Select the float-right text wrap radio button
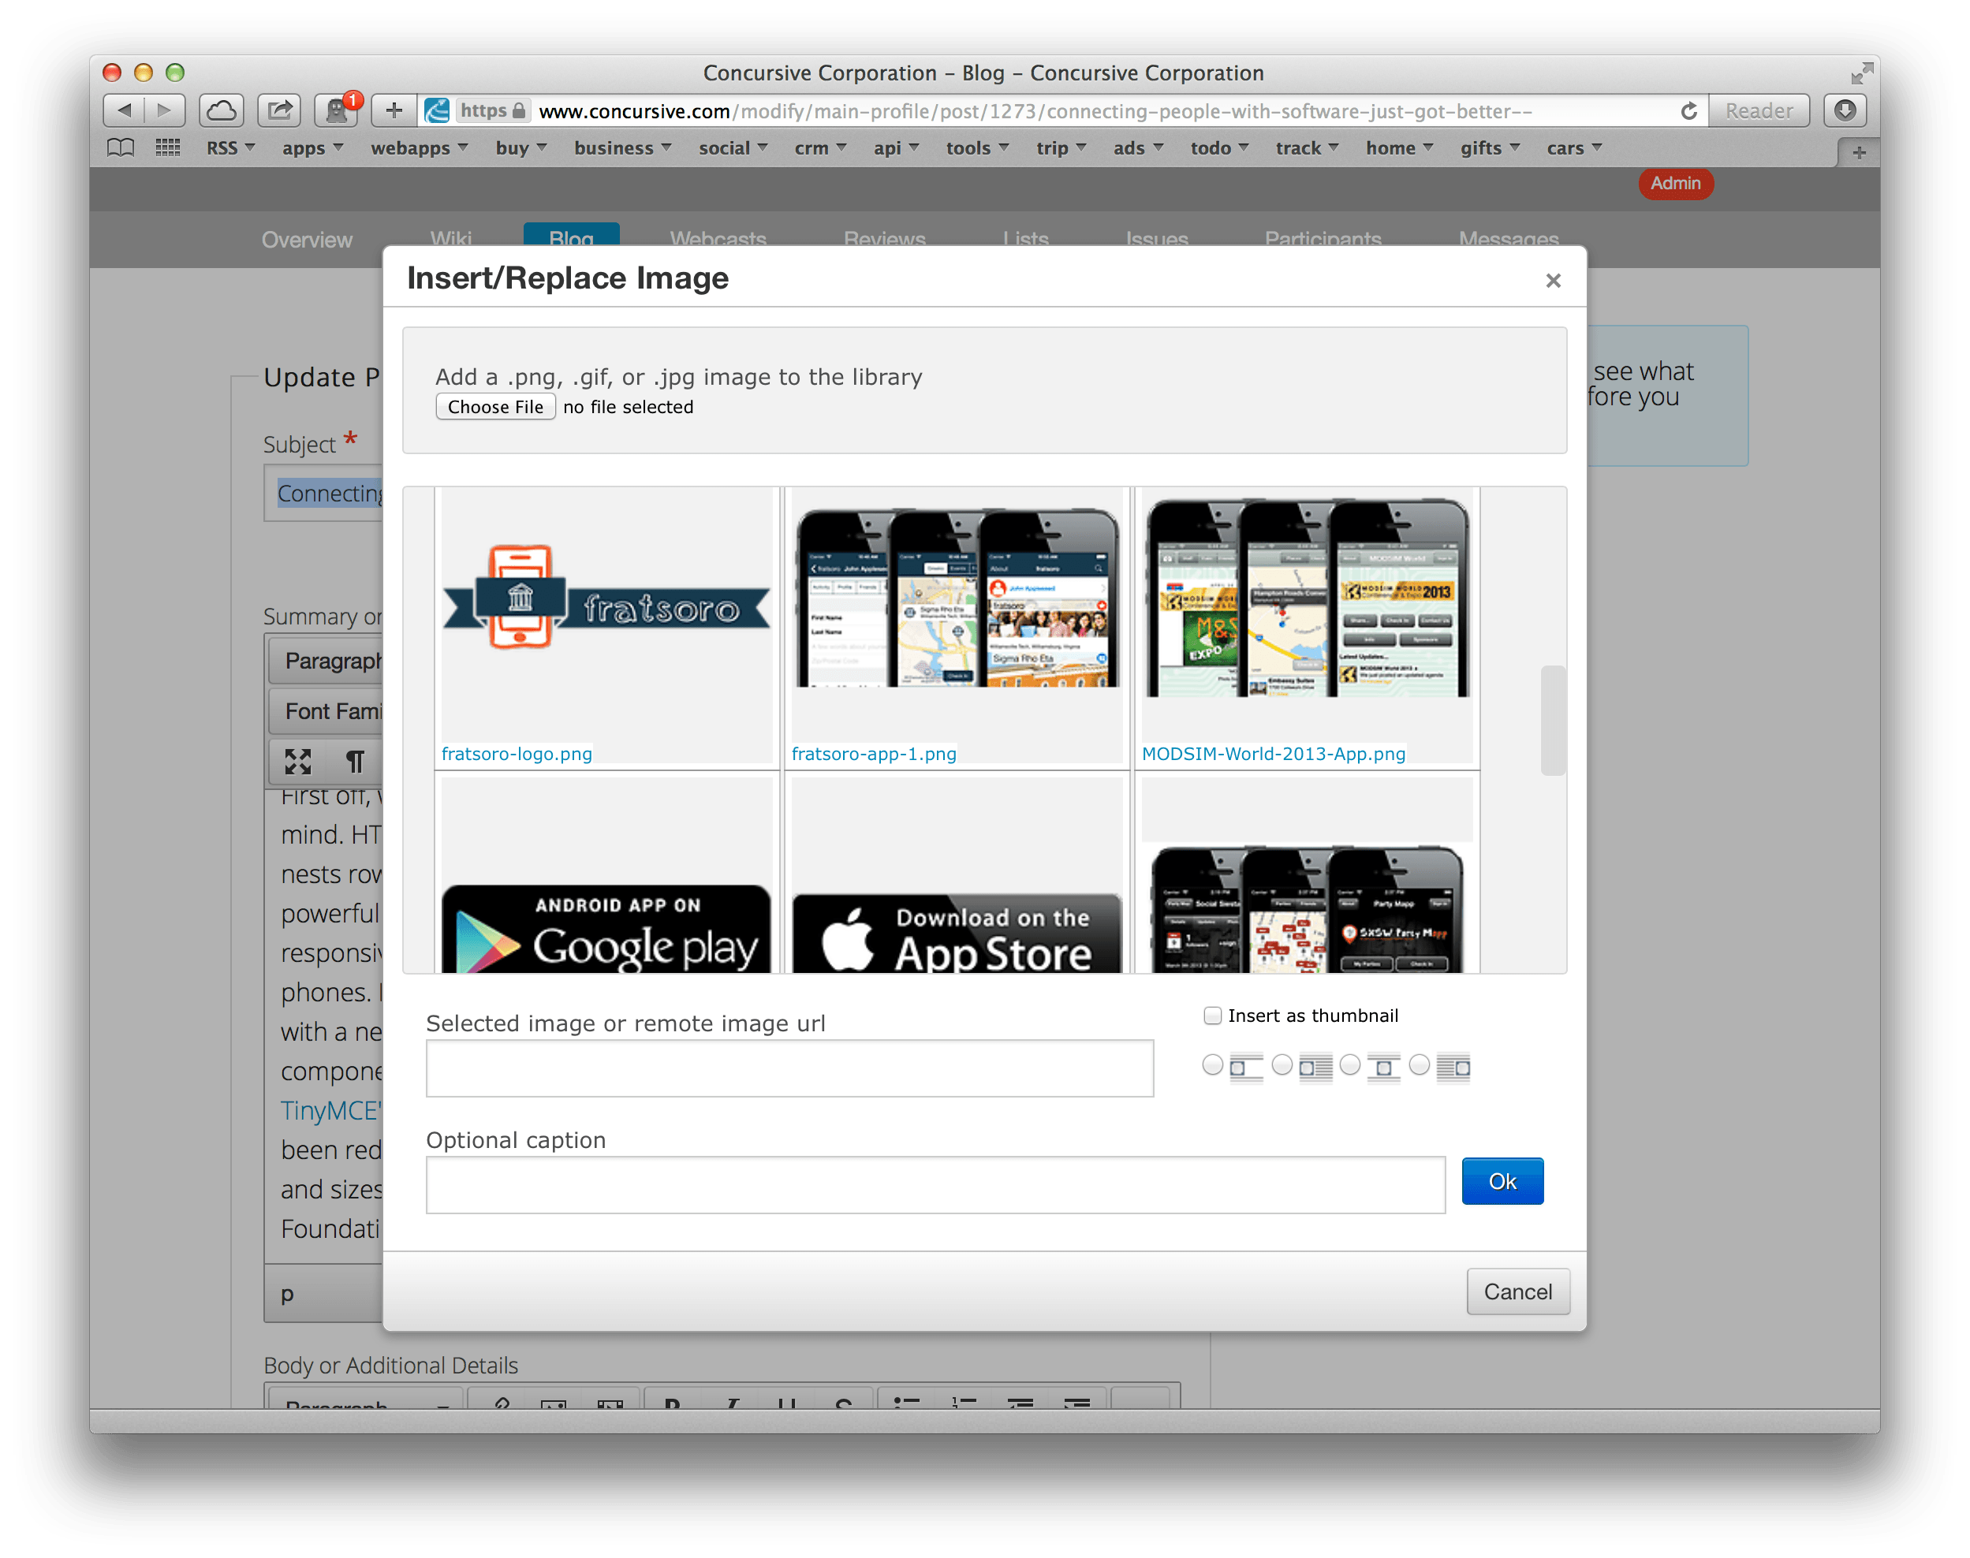 coord(1419,1064)
